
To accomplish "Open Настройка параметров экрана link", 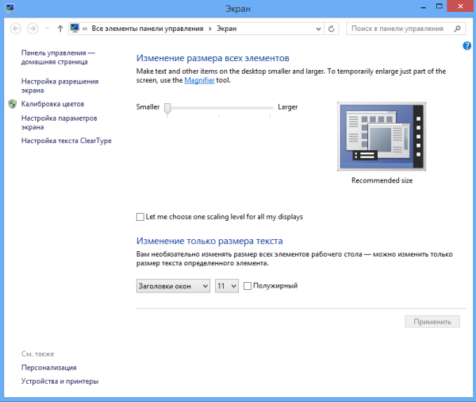I will point(59,122).
